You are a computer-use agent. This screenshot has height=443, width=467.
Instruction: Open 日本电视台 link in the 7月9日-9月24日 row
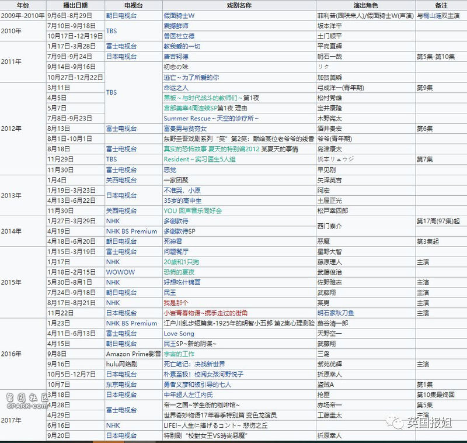[x=121, y=57]
